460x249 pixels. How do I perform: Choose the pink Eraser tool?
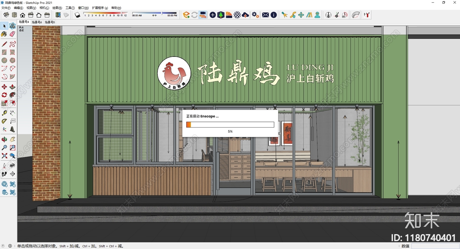pos(12,34)
